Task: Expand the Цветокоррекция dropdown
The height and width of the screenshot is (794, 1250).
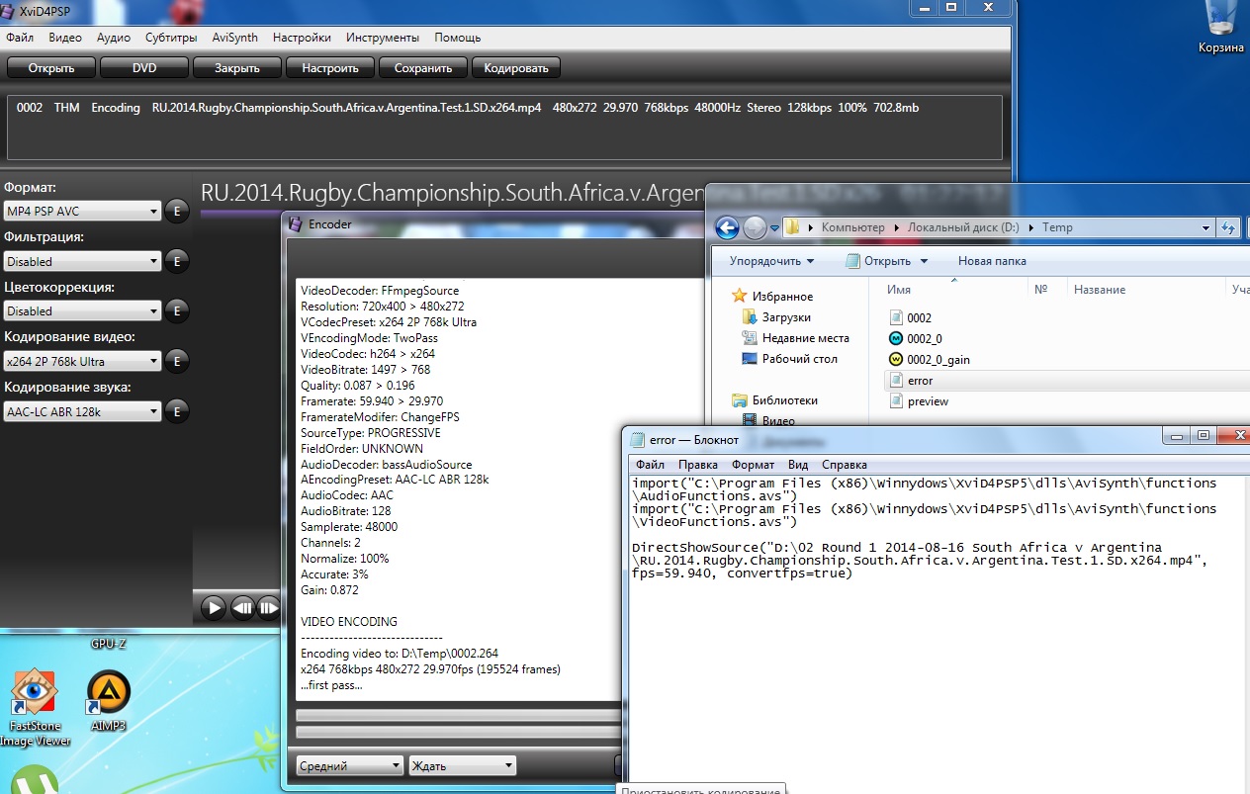Action: tap(82, 310)
